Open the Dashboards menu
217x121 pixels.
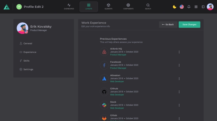pos(69,6)
